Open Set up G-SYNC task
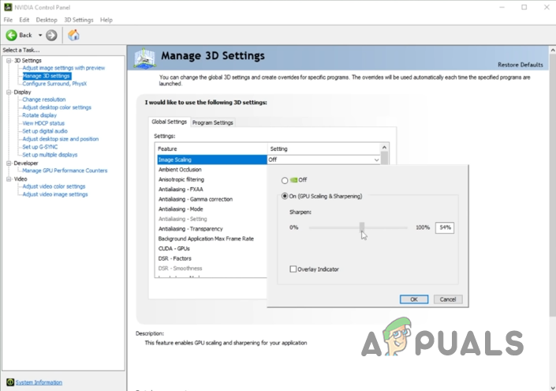 pos(39,147)
